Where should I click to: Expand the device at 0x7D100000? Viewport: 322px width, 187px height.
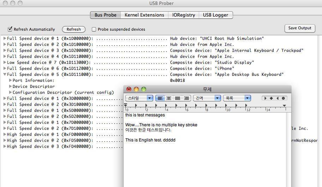pyautogui.click(x=5, y=128)
